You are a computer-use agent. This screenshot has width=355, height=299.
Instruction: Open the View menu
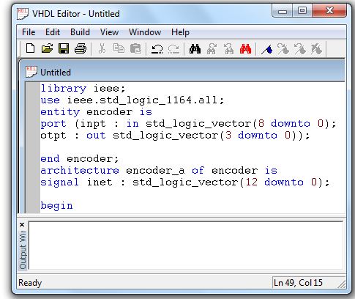109,32
